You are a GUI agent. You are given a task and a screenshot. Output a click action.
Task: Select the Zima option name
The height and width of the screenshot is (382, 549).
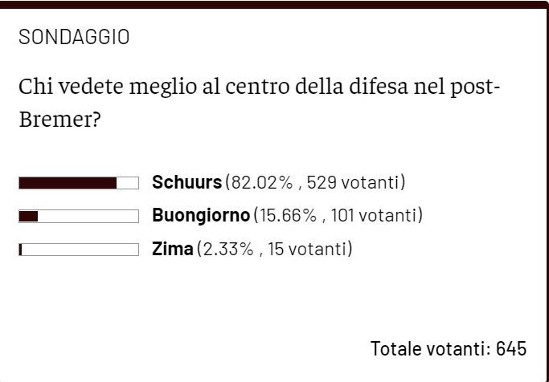[172, 249]
